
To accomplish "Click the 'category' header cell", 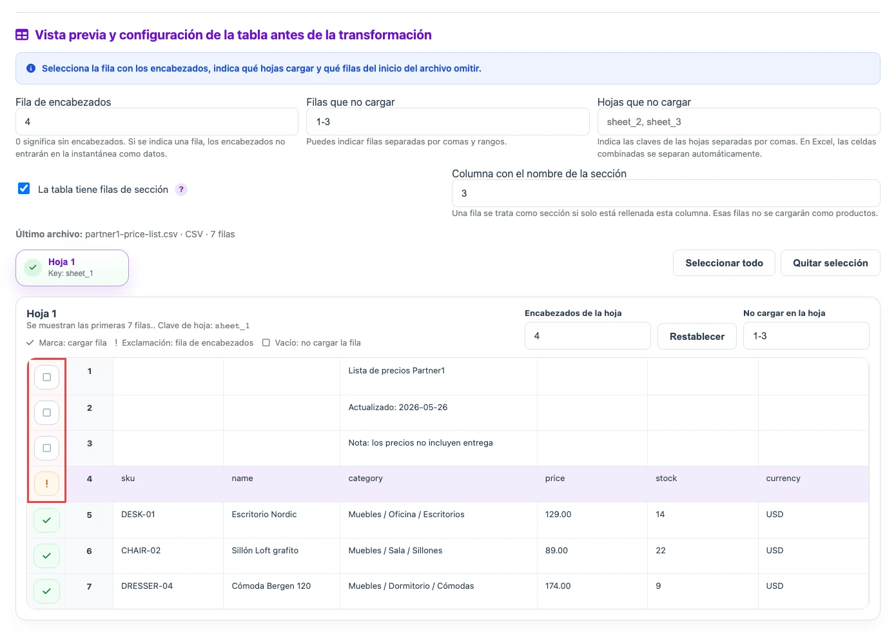I will [438, 484].
